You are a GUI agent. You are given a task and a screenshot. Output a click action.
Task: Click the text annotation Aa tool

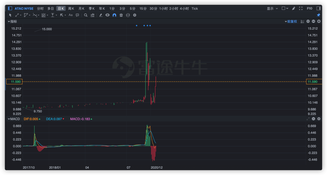[70, 15]
